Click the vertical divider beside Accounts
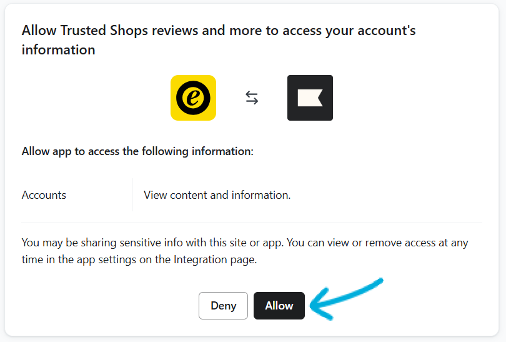The image size is (506, 342). 132,195
